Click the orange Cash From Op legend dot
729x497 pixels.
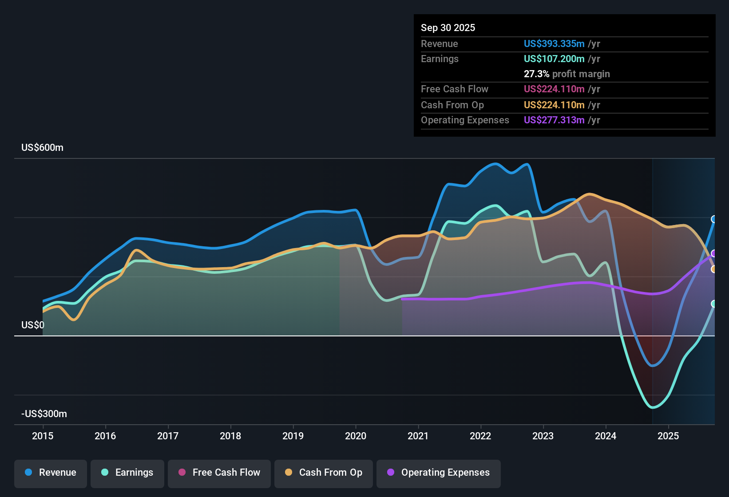[289, 473]
